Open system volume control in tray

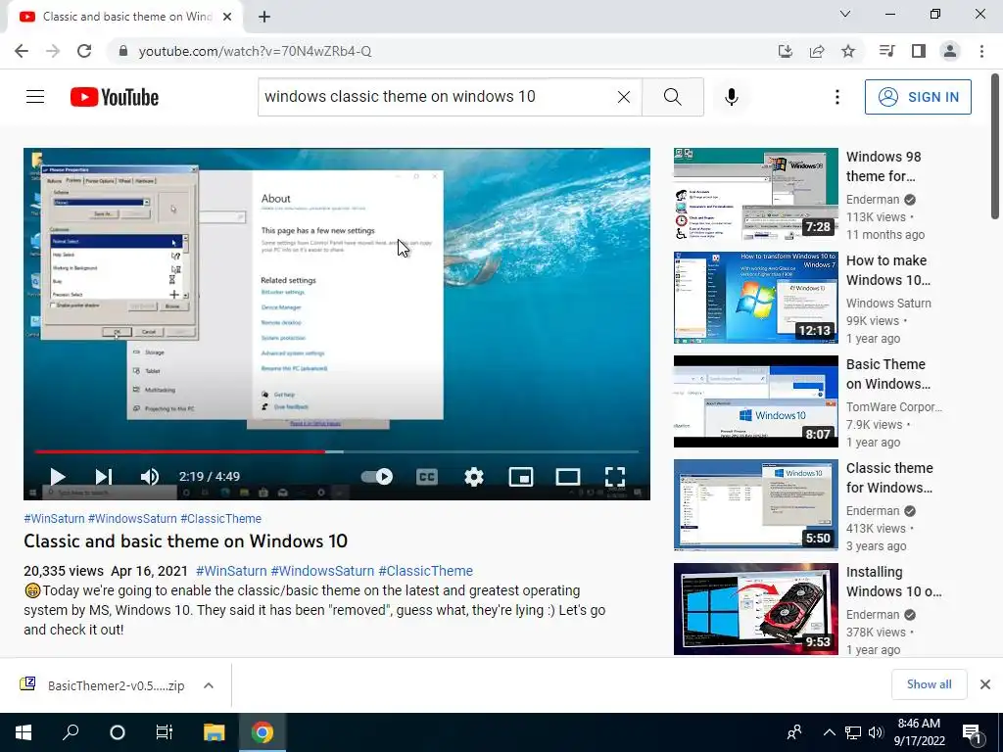(875, 732)
